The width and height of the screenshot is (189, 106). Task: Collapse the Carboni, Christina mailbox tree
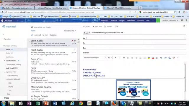pos(3,46)
